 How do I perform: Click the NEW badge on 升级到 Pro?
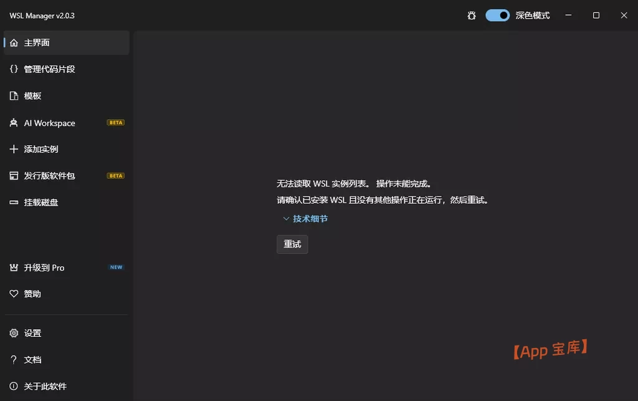pyautogui.click(x=116, y=267)
